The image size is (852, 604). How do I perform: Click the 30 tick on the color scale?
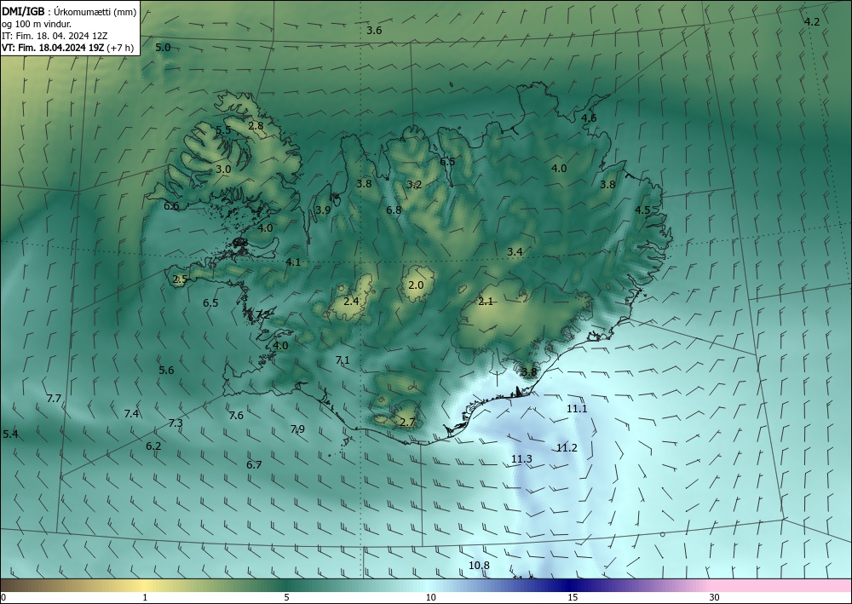pyautogui.click(x=715, y=597)
